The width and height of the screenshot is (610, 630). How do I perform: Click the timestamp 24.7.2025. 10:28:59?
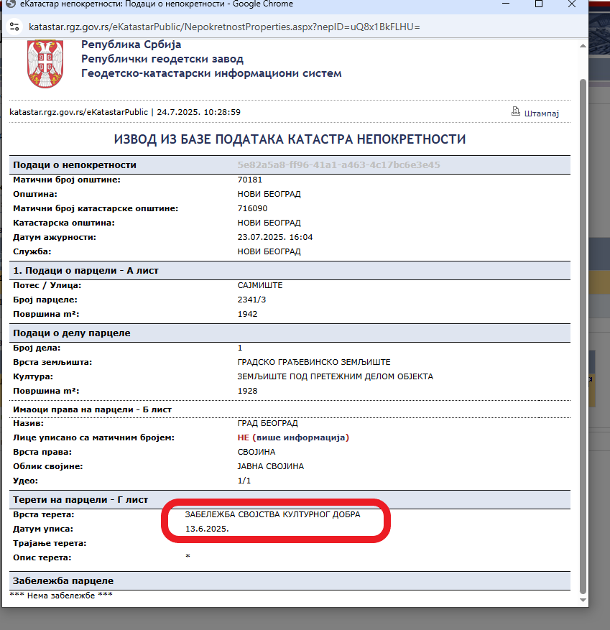pos(198,112)
